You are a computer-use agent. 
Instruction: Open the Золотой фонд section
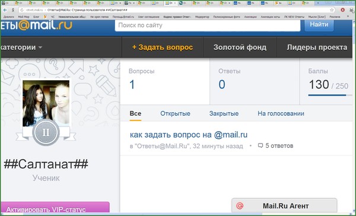[240, 47]
